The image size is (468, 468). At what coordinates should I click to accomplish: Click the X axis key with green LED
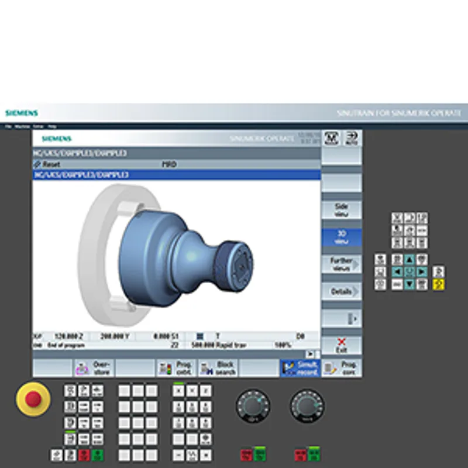tap(178, 390)
